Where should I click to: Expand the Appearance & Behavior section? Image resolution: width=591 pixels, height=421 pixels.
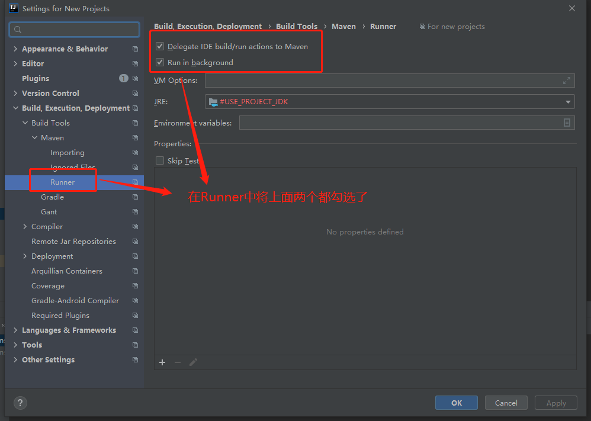click(x=15, y=49)
